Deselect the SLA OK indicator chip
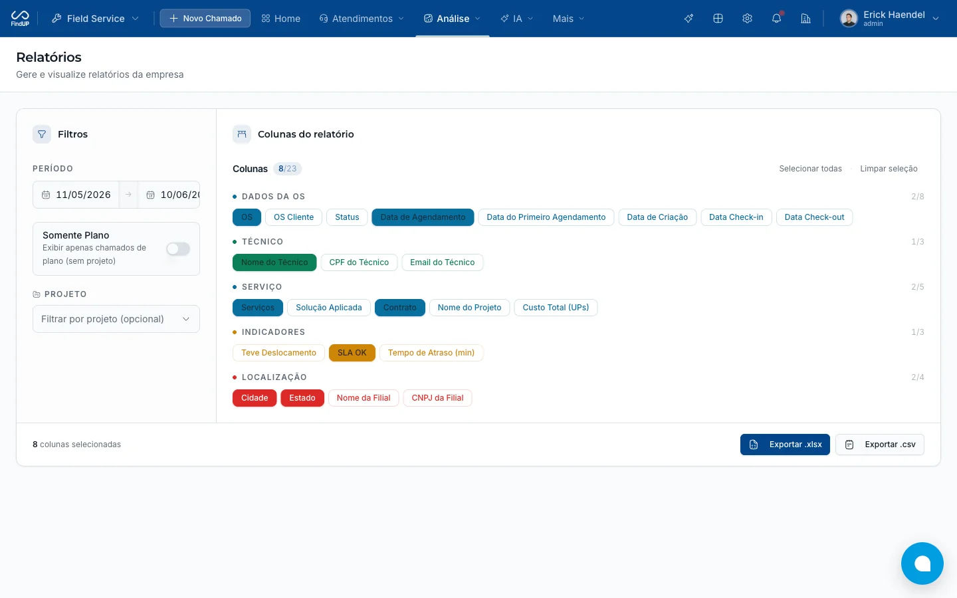The width and height of the screenshot is (957, 598). click(352, 353)
